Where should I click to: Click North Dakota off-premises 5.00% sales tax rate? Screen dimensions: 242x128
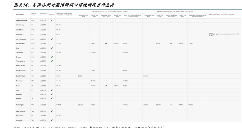[181, 44]
